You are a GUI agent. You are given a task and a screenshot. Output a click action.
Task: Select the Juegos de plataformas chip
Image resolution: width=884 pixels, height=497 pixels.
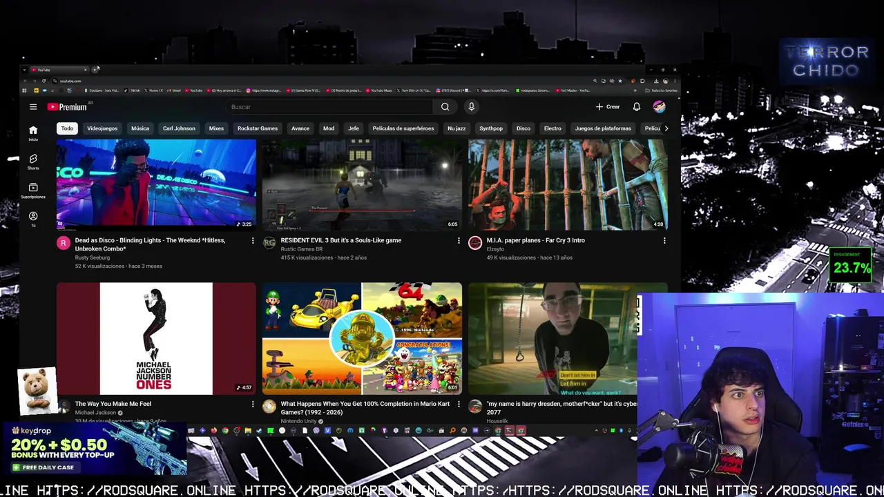[603, 128]
